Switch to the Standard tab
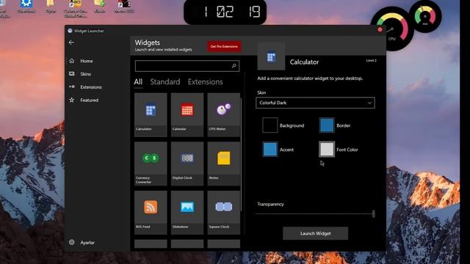The height and width of the screenshot is (264, 470). 165,81
